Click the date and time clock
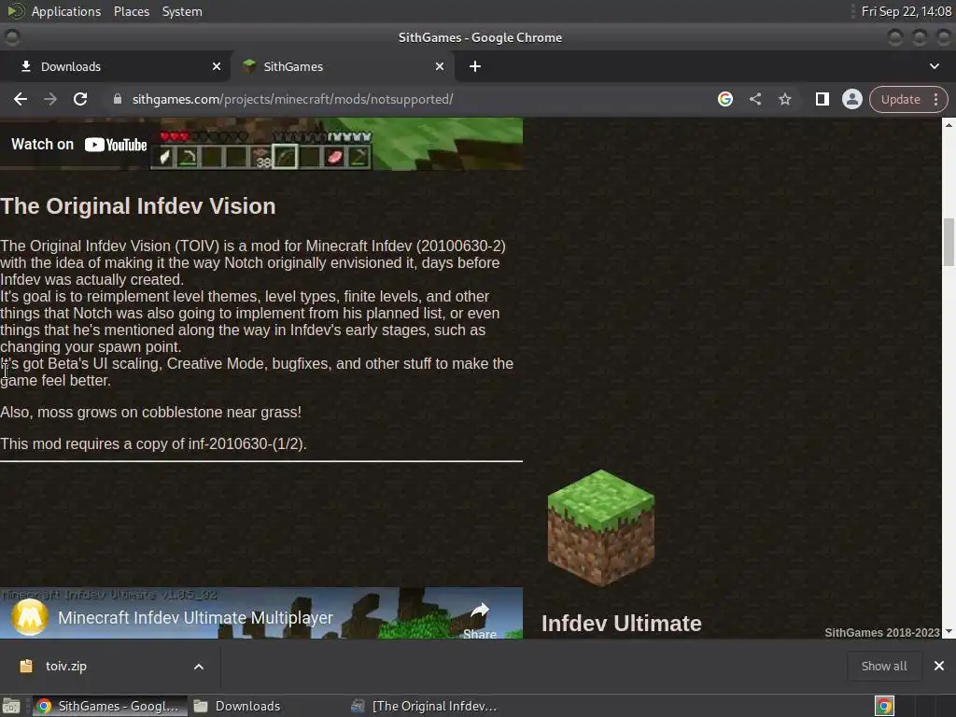Image resolution: width=956 pixels, height=717 pixels. coord(906,11)
